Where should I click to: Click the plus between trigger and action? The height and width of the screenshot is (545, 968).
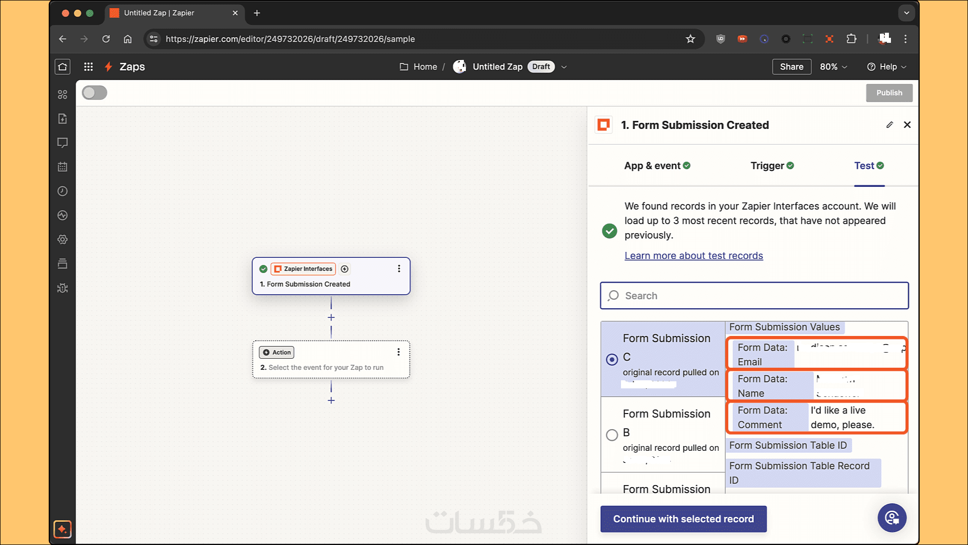click(x=331, y=318)
